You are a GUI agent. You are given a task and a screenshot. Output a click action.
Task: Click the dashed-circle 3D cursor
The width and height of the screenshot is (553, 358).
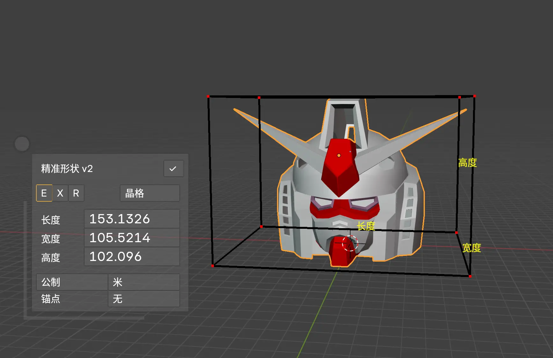(x=350, y=243)
